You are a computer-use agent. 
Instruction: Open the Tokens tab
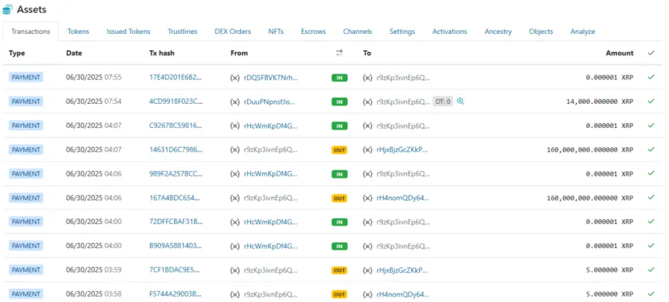(78, 31)
